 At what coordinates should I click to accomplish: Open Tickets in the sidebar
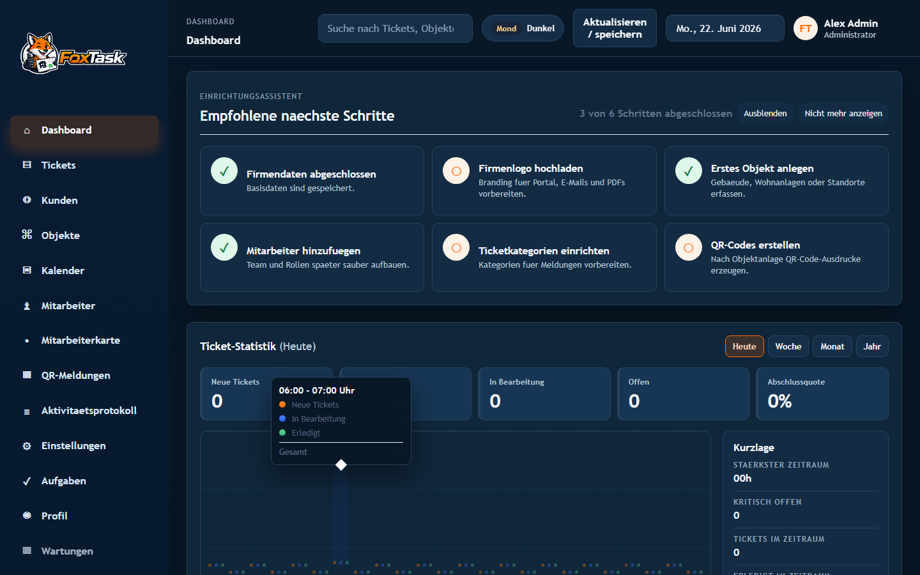pyautogui.click(x=84, y=165)
